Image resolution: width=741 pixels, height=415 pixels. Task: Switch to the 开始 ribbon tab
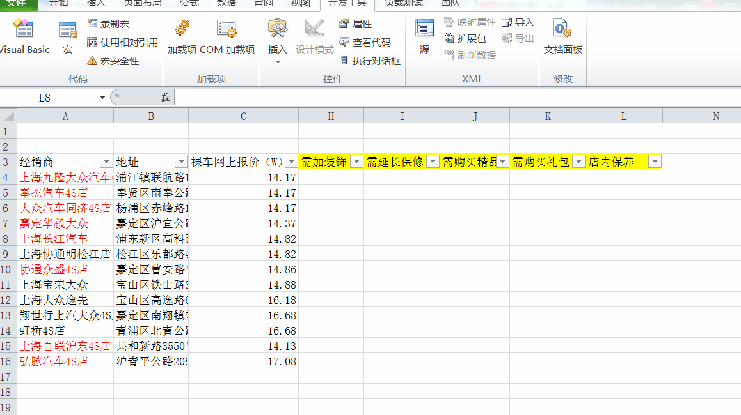pos(59,4)
